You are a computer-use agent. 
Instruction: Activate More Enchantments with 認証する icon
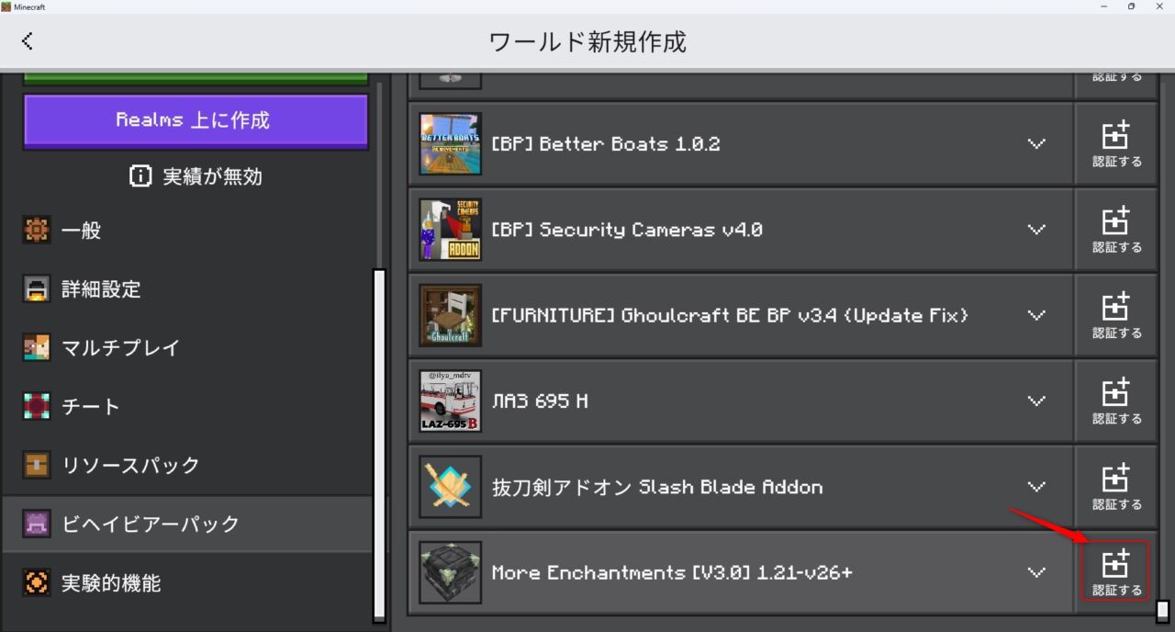[1116, 571]
